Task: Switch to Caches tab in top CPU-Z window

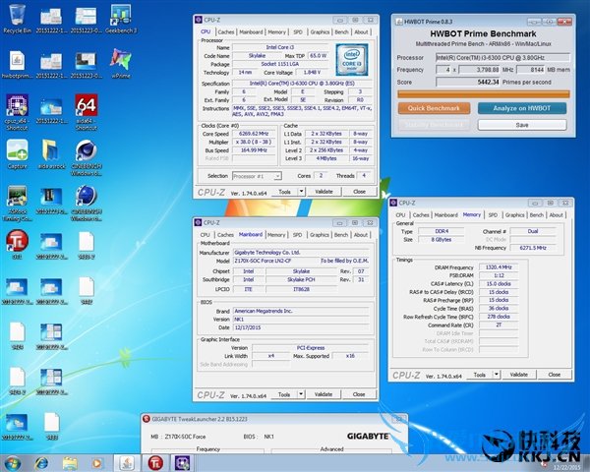Action: 226,32
